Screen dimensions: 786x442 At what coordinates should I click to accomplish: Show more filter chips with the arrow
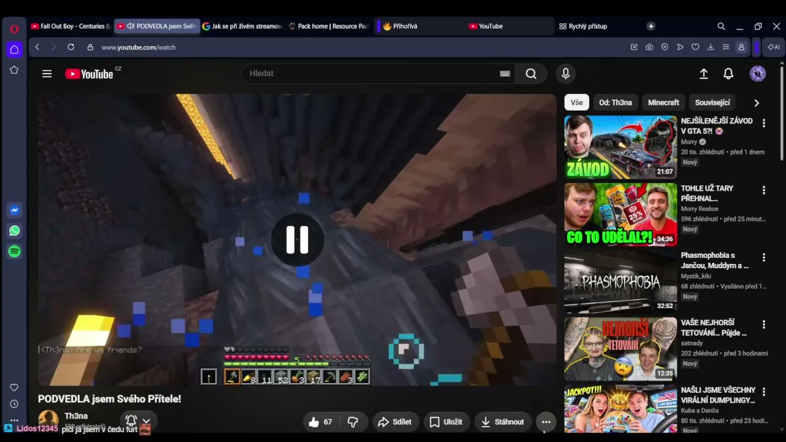(757, 103)
